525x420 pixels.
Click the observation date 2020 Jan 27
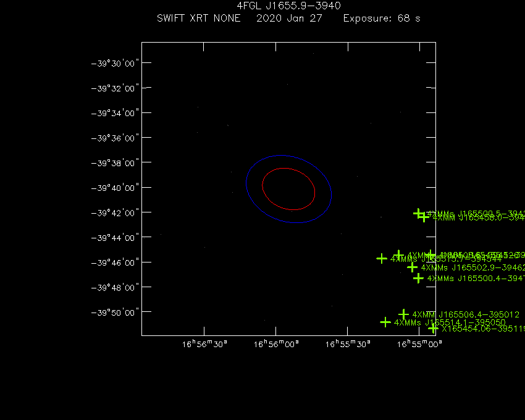click(289, 18)
